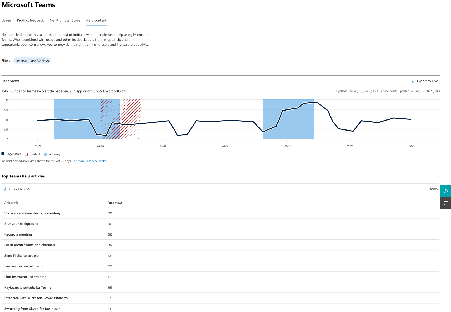Viewport: 451px width, 312px height.
Task: Click the 896 page views value
Action: 110,213
